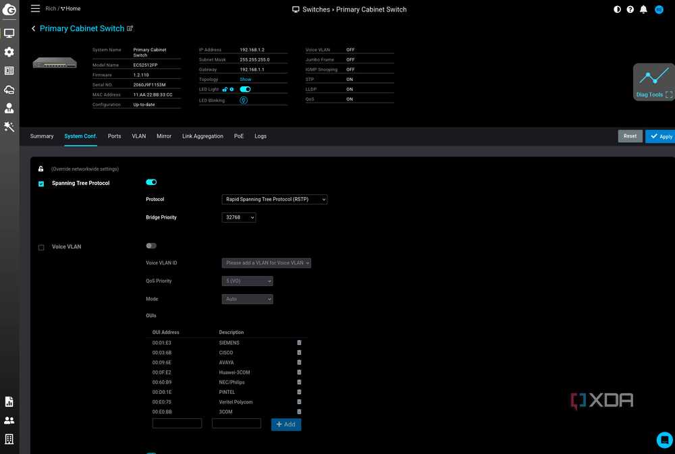
Task: Edit the Primary Cabinet Switch name
Action: (x=130, y=28)
